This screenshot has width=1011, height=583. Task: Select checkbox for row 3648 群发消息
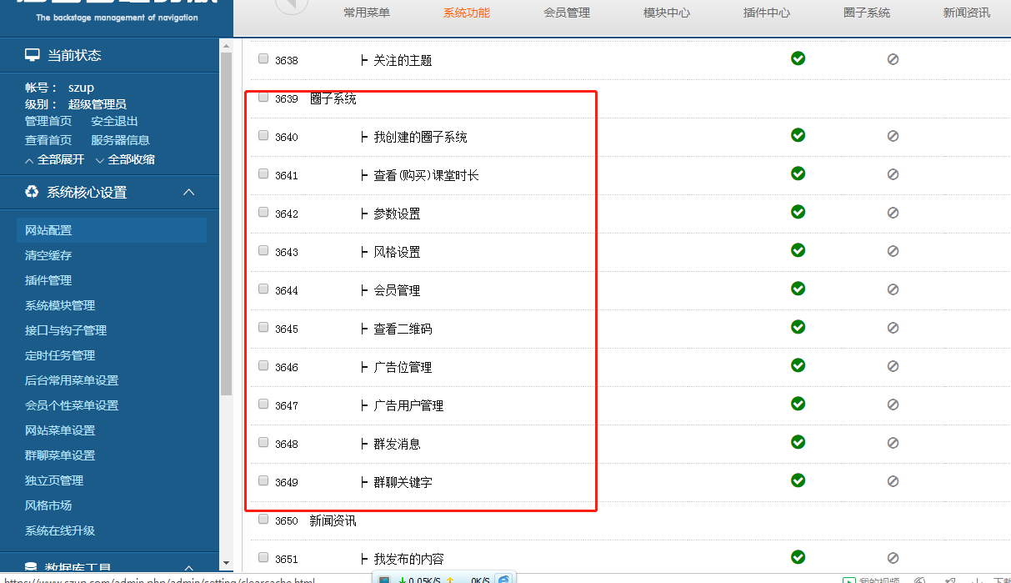pos(263,443)
